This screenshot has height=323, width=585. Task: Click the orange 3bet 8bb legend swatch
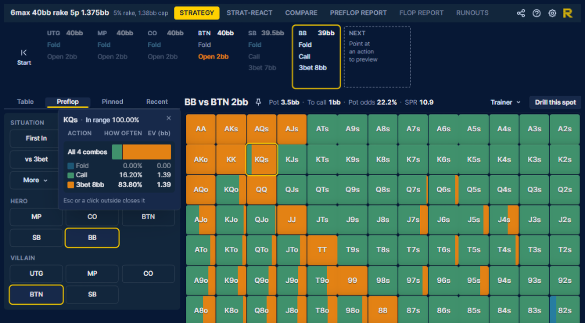71,185
